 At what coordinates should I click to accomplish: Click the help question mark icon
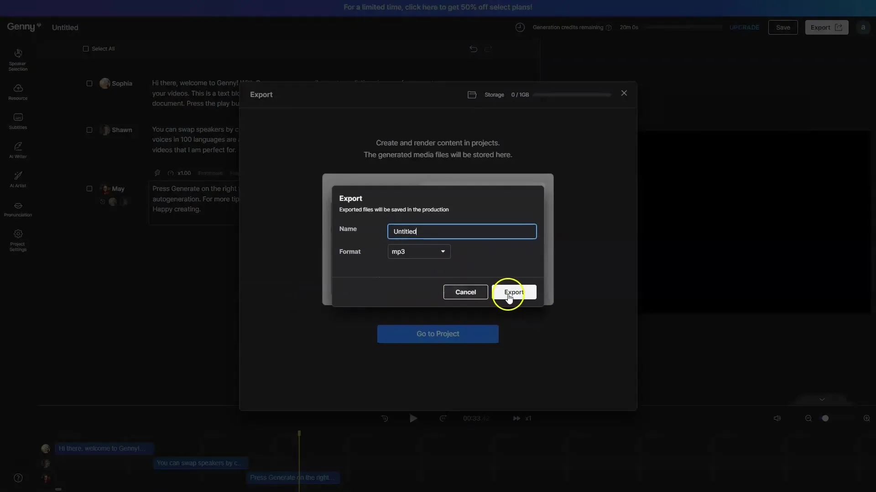click(x=18, y=478)
